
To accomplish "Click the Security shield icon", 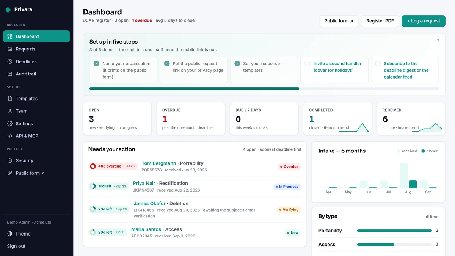I will point(10,160).
